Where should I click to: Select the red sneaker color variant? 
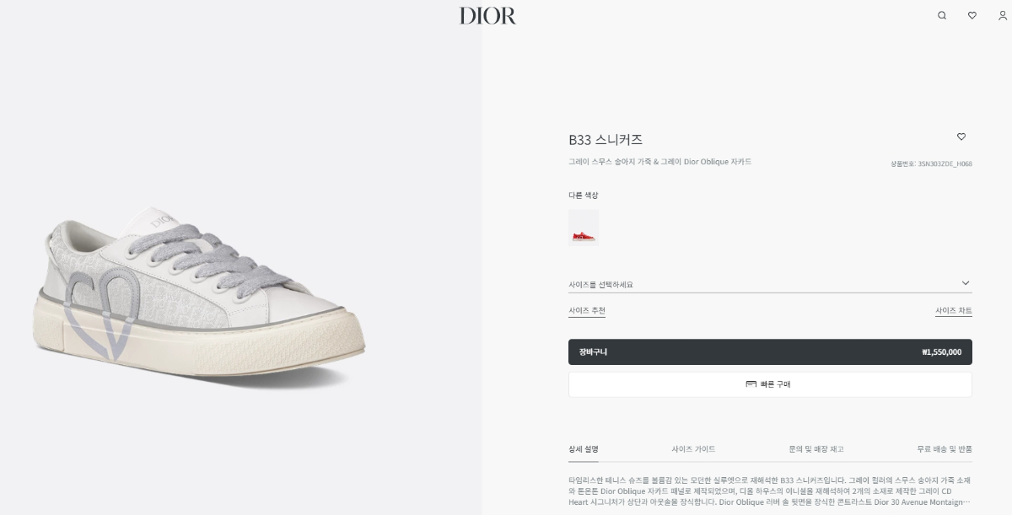coord(584,228)
